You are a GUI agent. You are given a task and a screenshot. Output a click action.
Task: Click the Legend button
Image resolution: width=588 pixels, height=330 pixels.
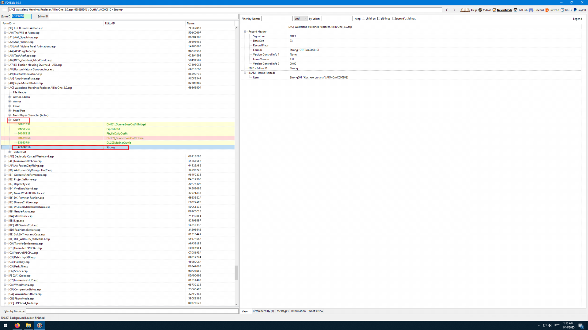tap(577, 19)
